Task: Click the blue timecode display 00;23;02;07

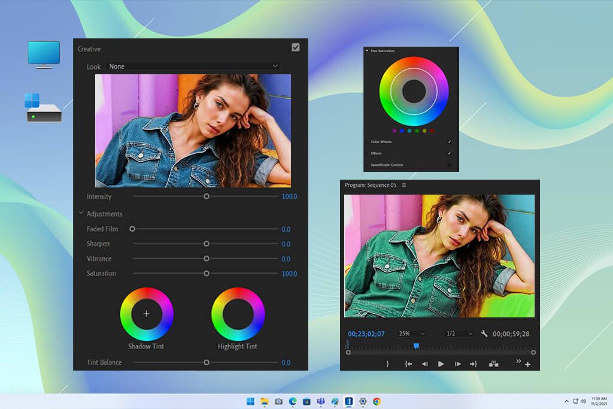Action: [x=365, y=334]
